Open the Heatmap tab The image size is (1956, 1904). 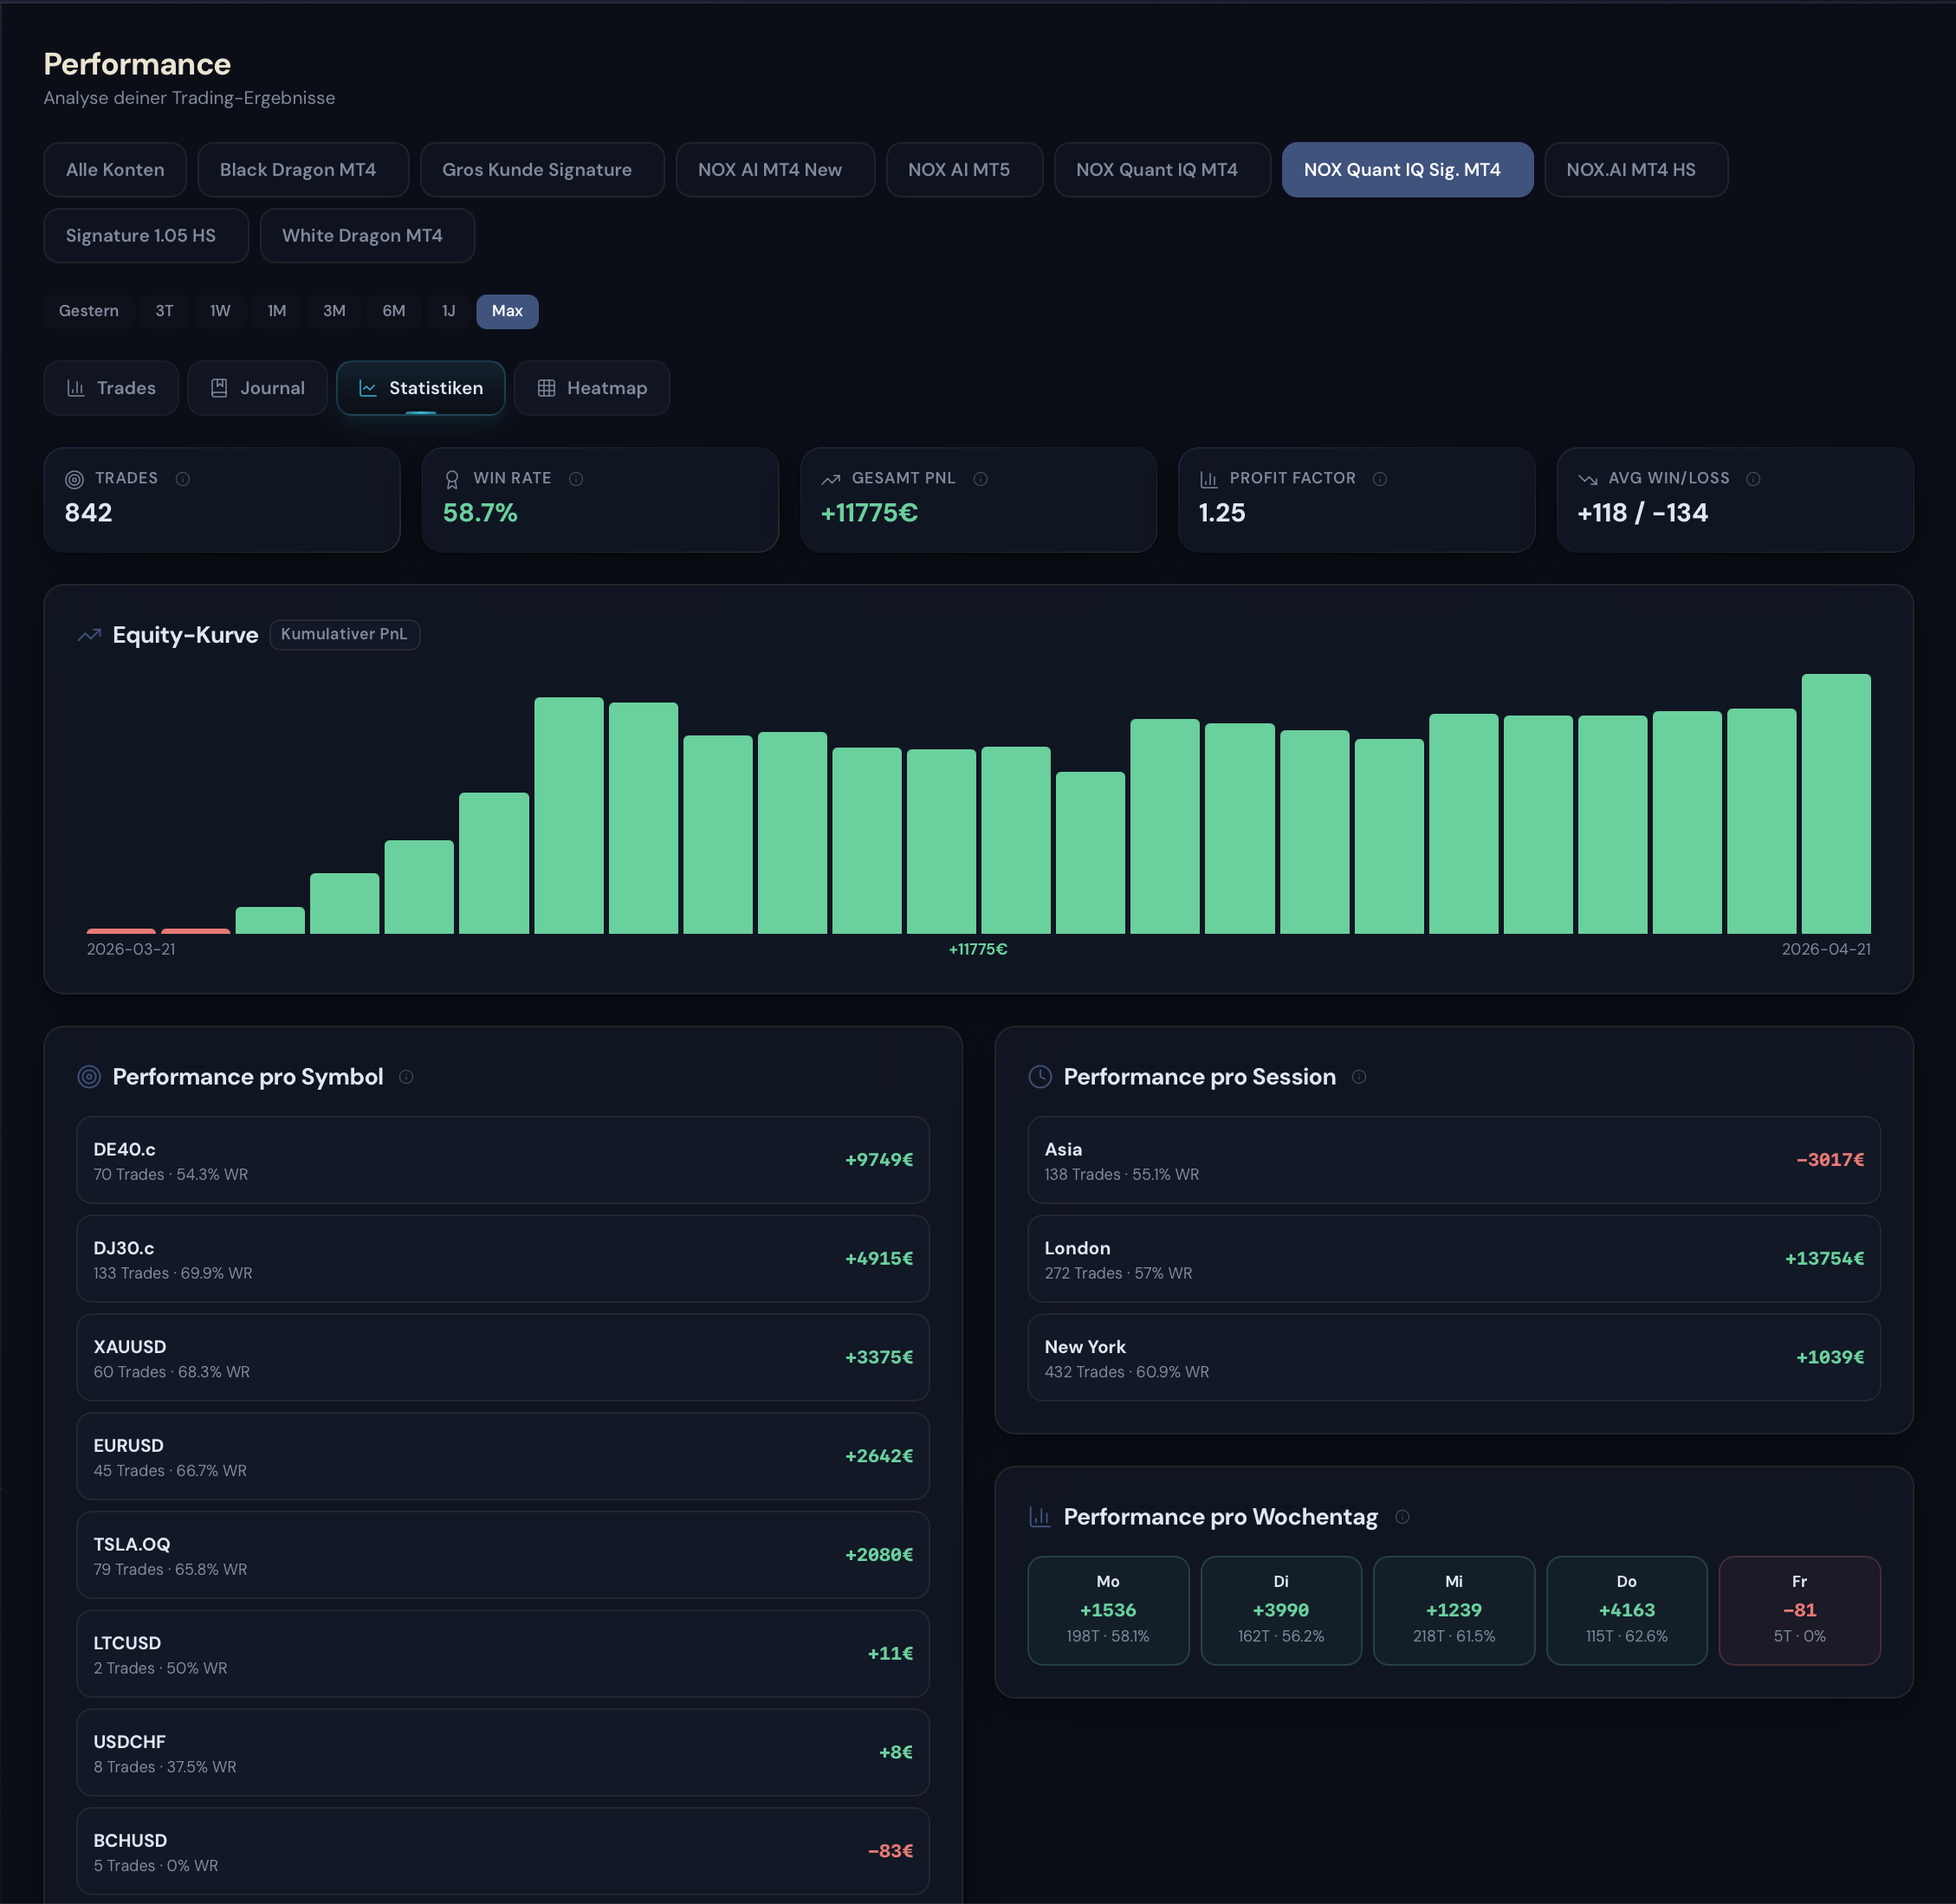(592, 388)
